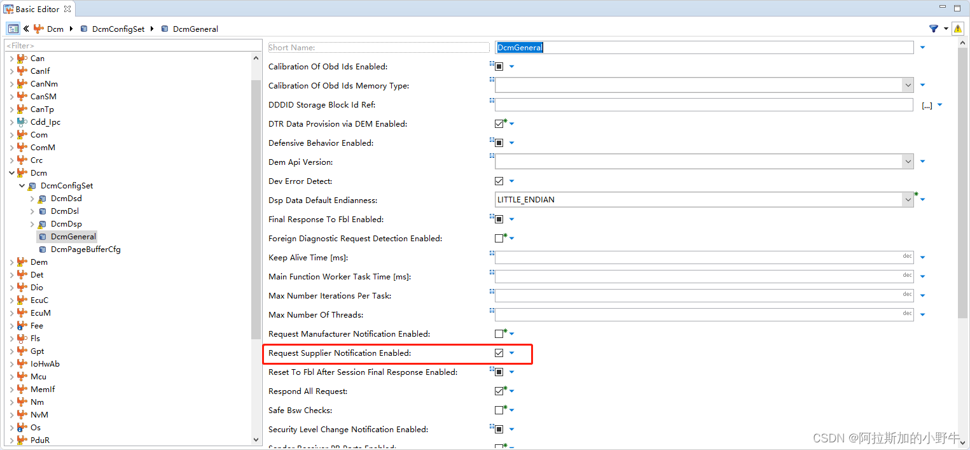Toggle Calibration Of Obd Ids Enabled checkbox
Screen dimensions: 970x450
click(x=499, y=67)
